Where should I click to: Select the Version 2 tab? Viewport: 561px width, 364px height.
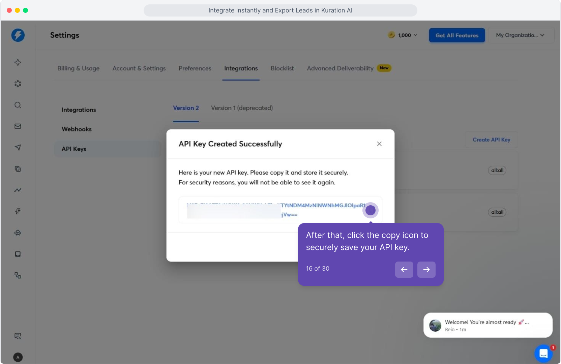(x=186, y=108)
